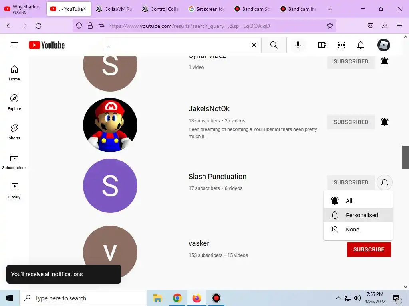The height and width of the screenshot is (306, 409).
Task: Open the JakeIsNotOk Mario avatar
Action: [x=110, y=125]
